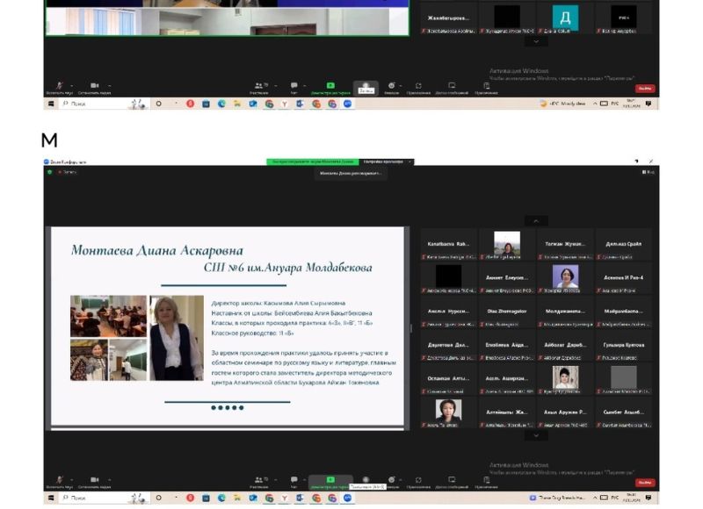The image size is (703, 509).
Task: Expand audio options arrow beside lower microphone
Action: (70, 479)
